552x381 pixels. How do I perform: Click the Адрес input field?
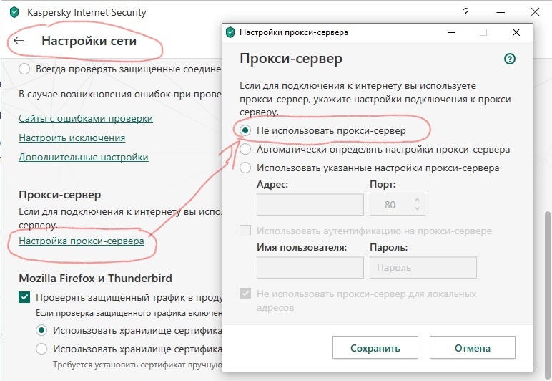tap(310, 204)
